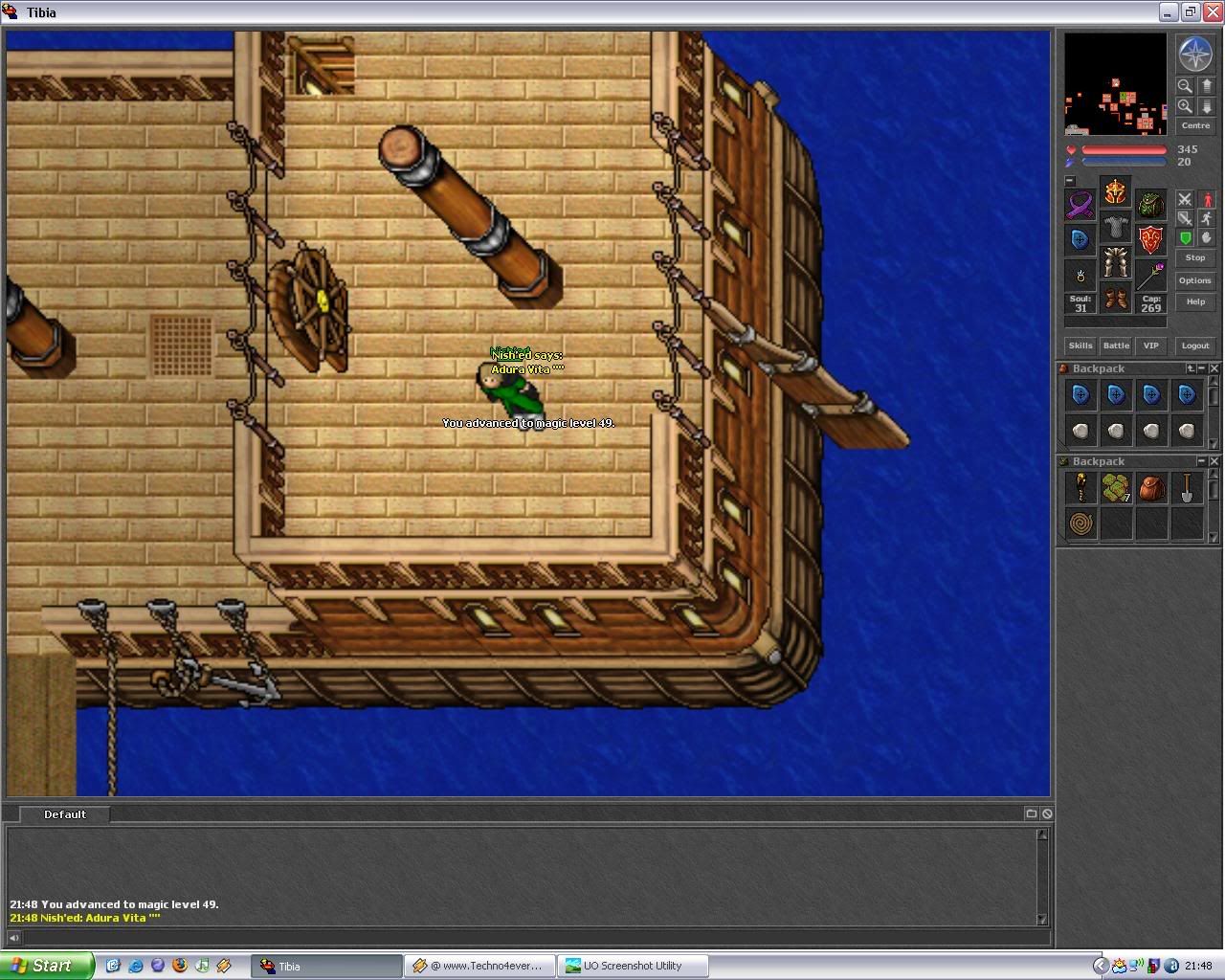Switch to UO Screenshot Utility taskbar item
Image resolution: width=1225 pixels, height=980 pixels.
tap(634, 966)
